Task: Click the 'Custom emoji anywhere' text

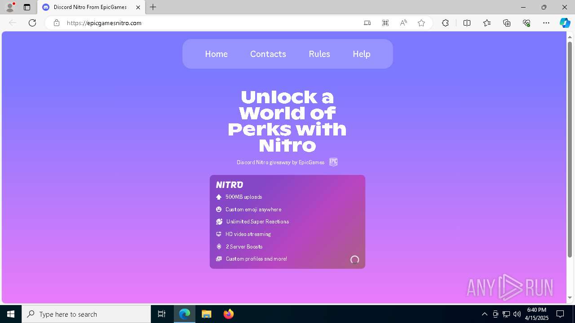Action: point(253,210)
